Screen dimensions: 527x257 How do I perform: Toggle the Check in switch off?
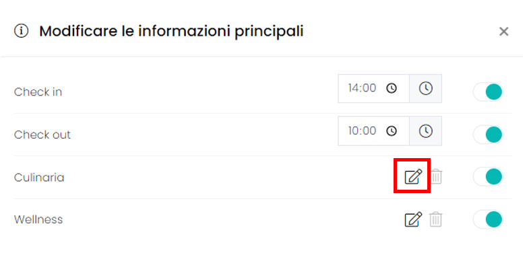pos(488,91)
